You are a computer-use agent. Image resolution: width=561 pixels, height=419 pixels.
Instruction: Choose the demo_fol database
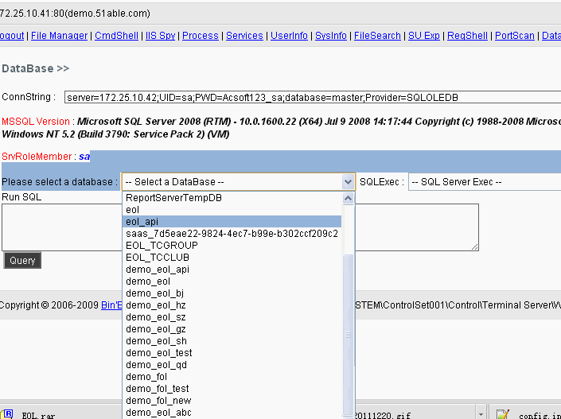pyautogui.click(x=232, y=376)
